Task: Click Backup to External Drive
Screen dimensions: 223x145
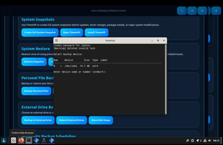Action: pyautogui.click(x=38, y=120)
